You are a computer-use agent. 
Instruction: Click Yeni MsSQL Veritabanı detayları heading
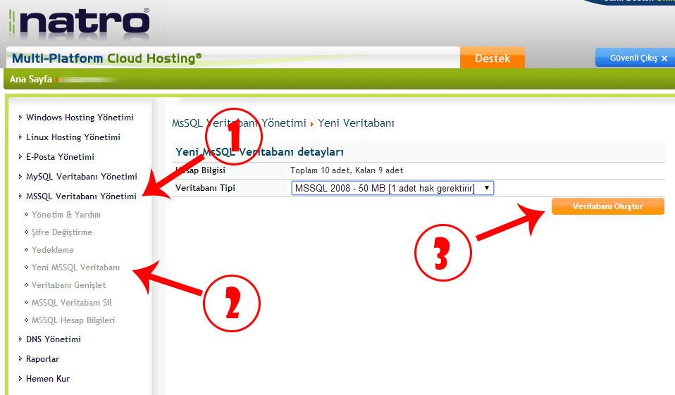pos(259,152)
